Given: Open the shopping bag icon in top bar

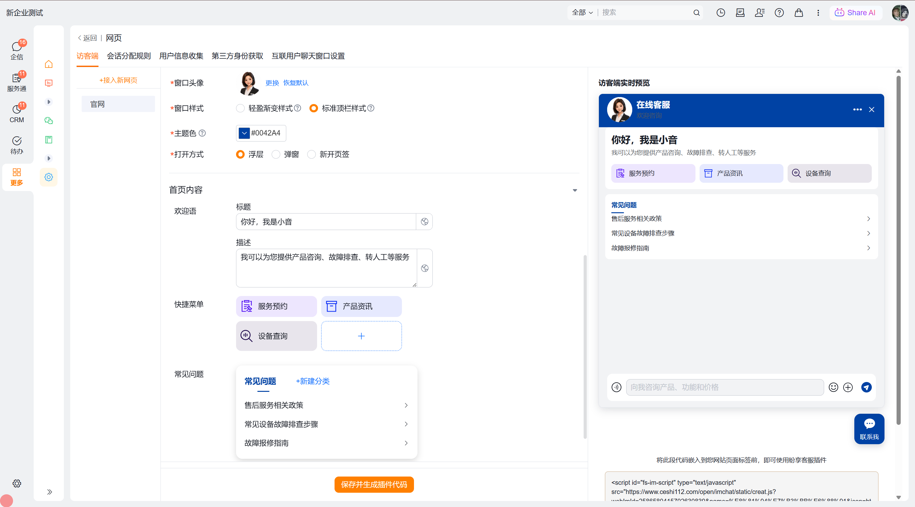Looking at the screenshot, I should pyautogui.click(x=799, y=13).
